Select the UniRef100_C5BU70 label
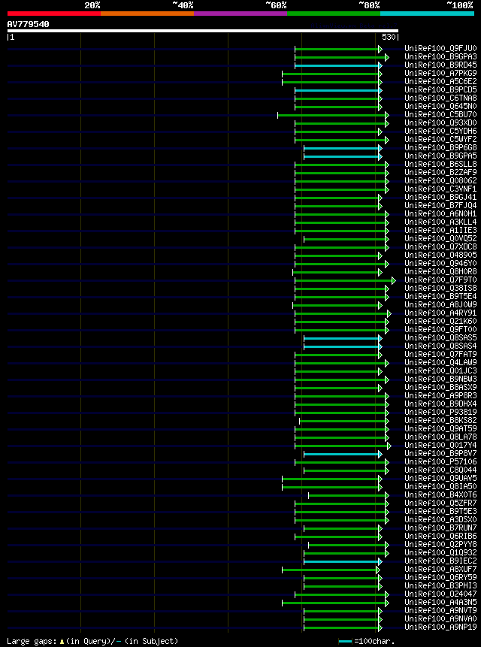Viewport: 481px width, 647px height. 440,115
